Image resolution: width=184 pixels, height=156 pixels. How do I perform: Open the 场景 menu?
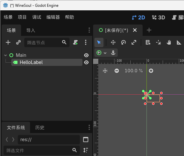8,17
